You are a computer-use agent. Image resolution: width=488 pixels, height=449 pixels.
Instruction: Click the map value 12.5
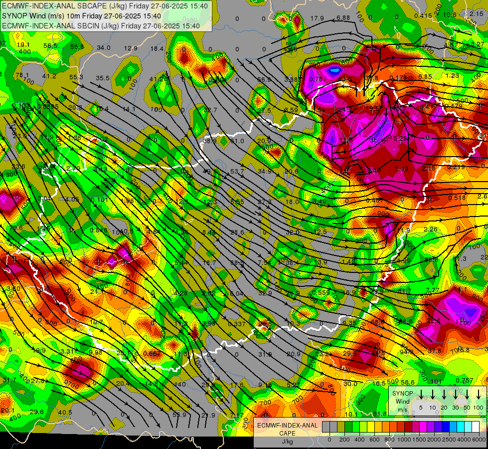coord(320,232)
